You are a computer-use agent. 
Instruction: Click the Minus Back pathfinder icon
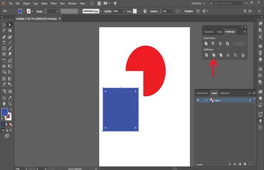(x=243, y=55)
